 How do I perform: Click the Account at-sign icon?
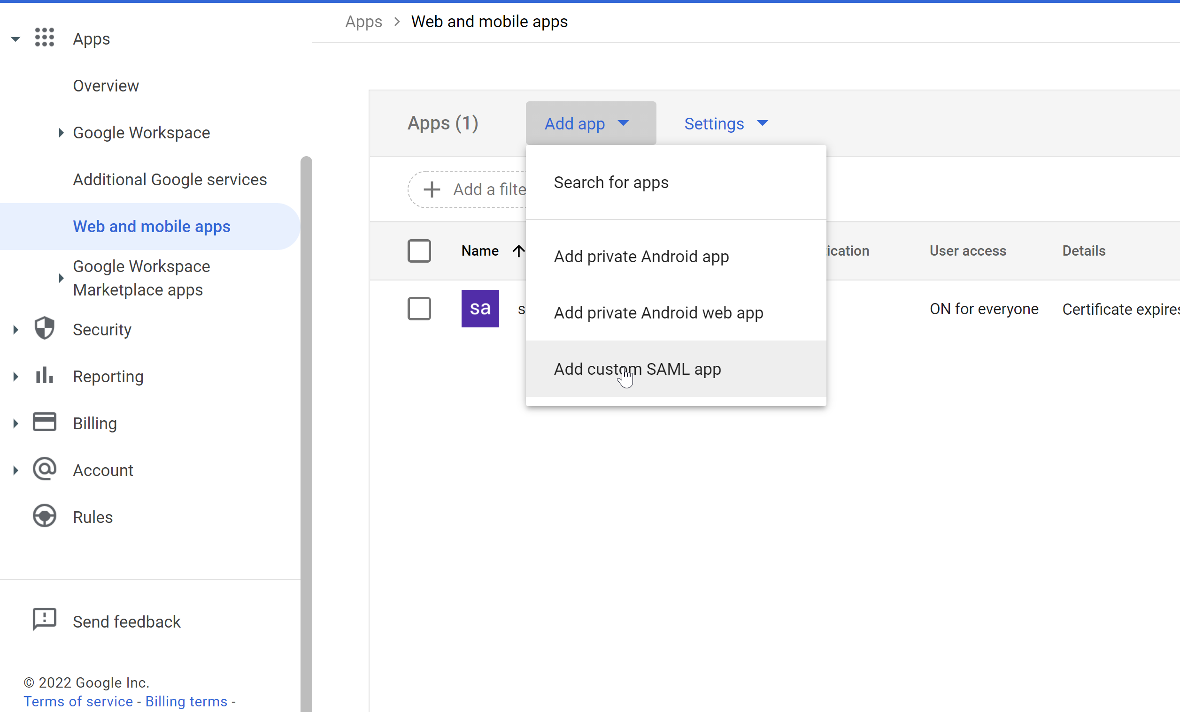[45, 470]
